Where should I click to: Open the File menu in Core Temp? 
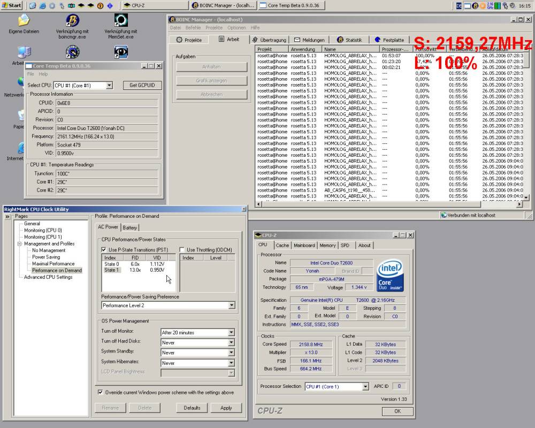pos(30,74)
